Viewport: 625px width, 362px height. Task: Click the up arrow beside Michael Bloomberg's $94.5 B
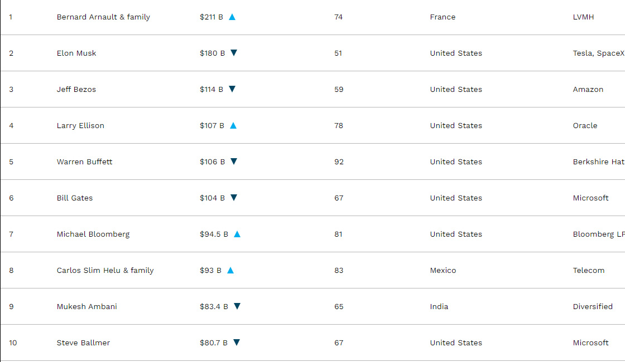[x=237, y=234]
